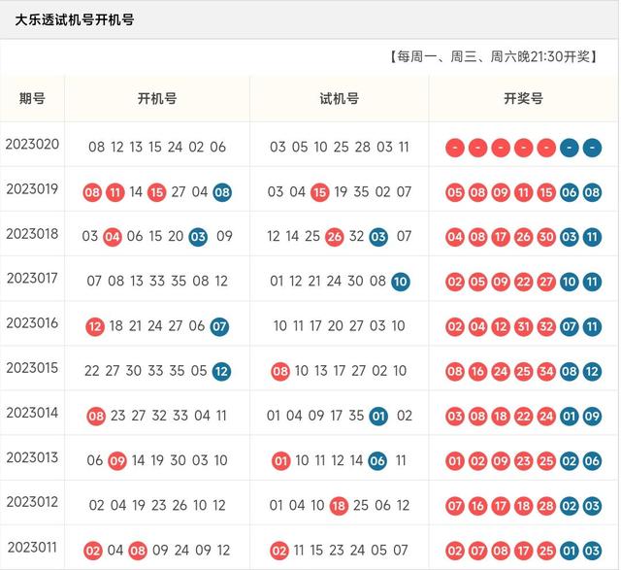
Task: Select the 开奖号 column header
Action: [523, 98]
